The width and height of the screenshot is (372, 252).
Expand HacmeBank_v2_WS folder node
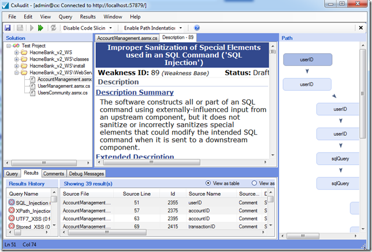click(16, 53)
